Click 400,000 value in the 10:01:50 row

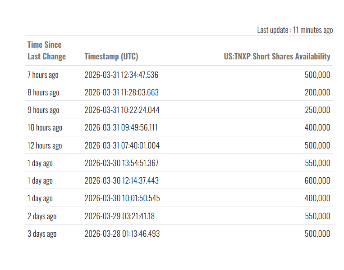point(317,198)
